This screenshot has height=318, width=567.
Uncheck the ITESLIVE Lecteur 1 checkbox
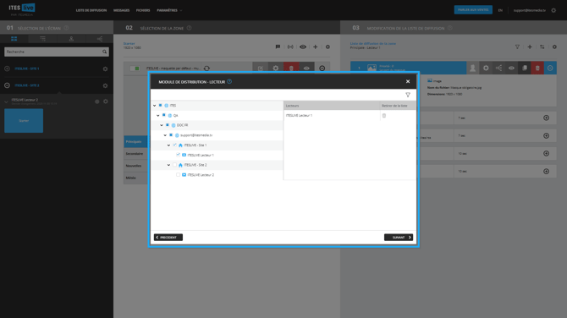point(178,155)
